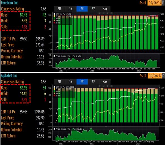Open the calendar picker beside Alphabet As of date
165x145 pixels.
pyautogui.click(x=163, y=76)
